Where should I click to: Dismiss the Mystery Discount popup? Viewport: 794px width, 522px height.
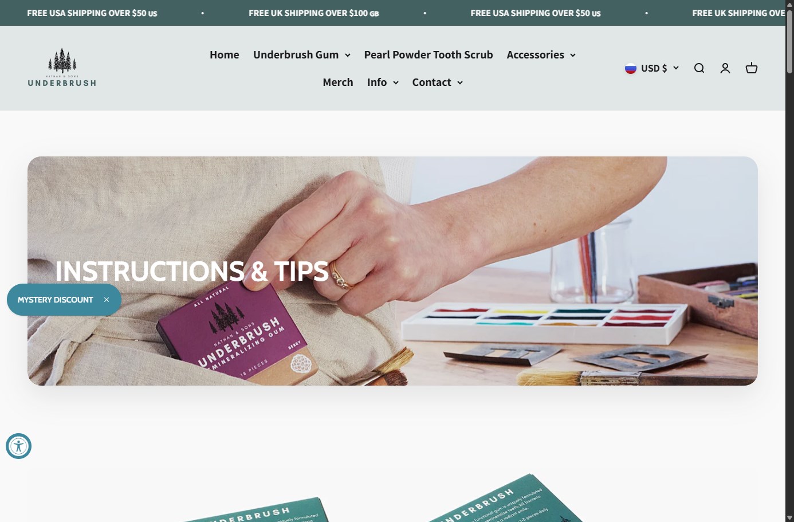pos(107,300)
